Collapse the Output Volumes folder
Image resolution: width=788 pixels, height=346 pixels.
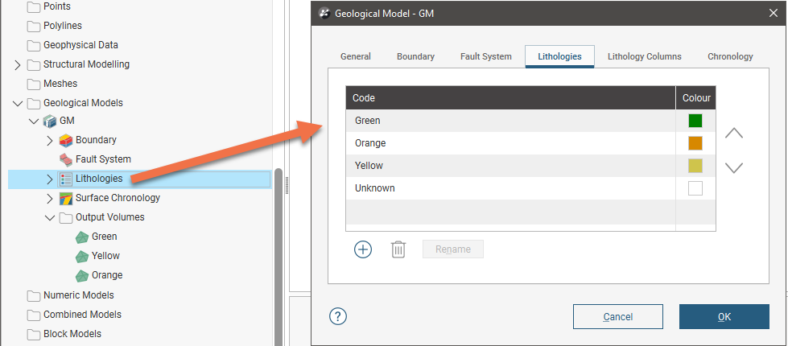click(50, 217)
